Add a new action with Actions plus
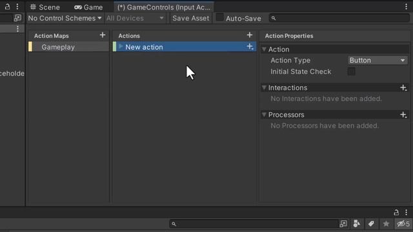The height and width of the screenshot is (232, 413). (250, 35)
